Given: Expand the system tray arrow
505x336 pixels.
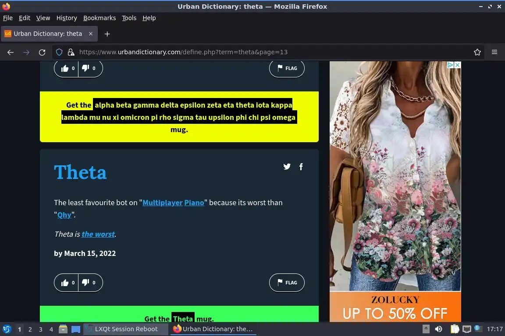Looking at the screenshot, I should (x=426, y=329).
